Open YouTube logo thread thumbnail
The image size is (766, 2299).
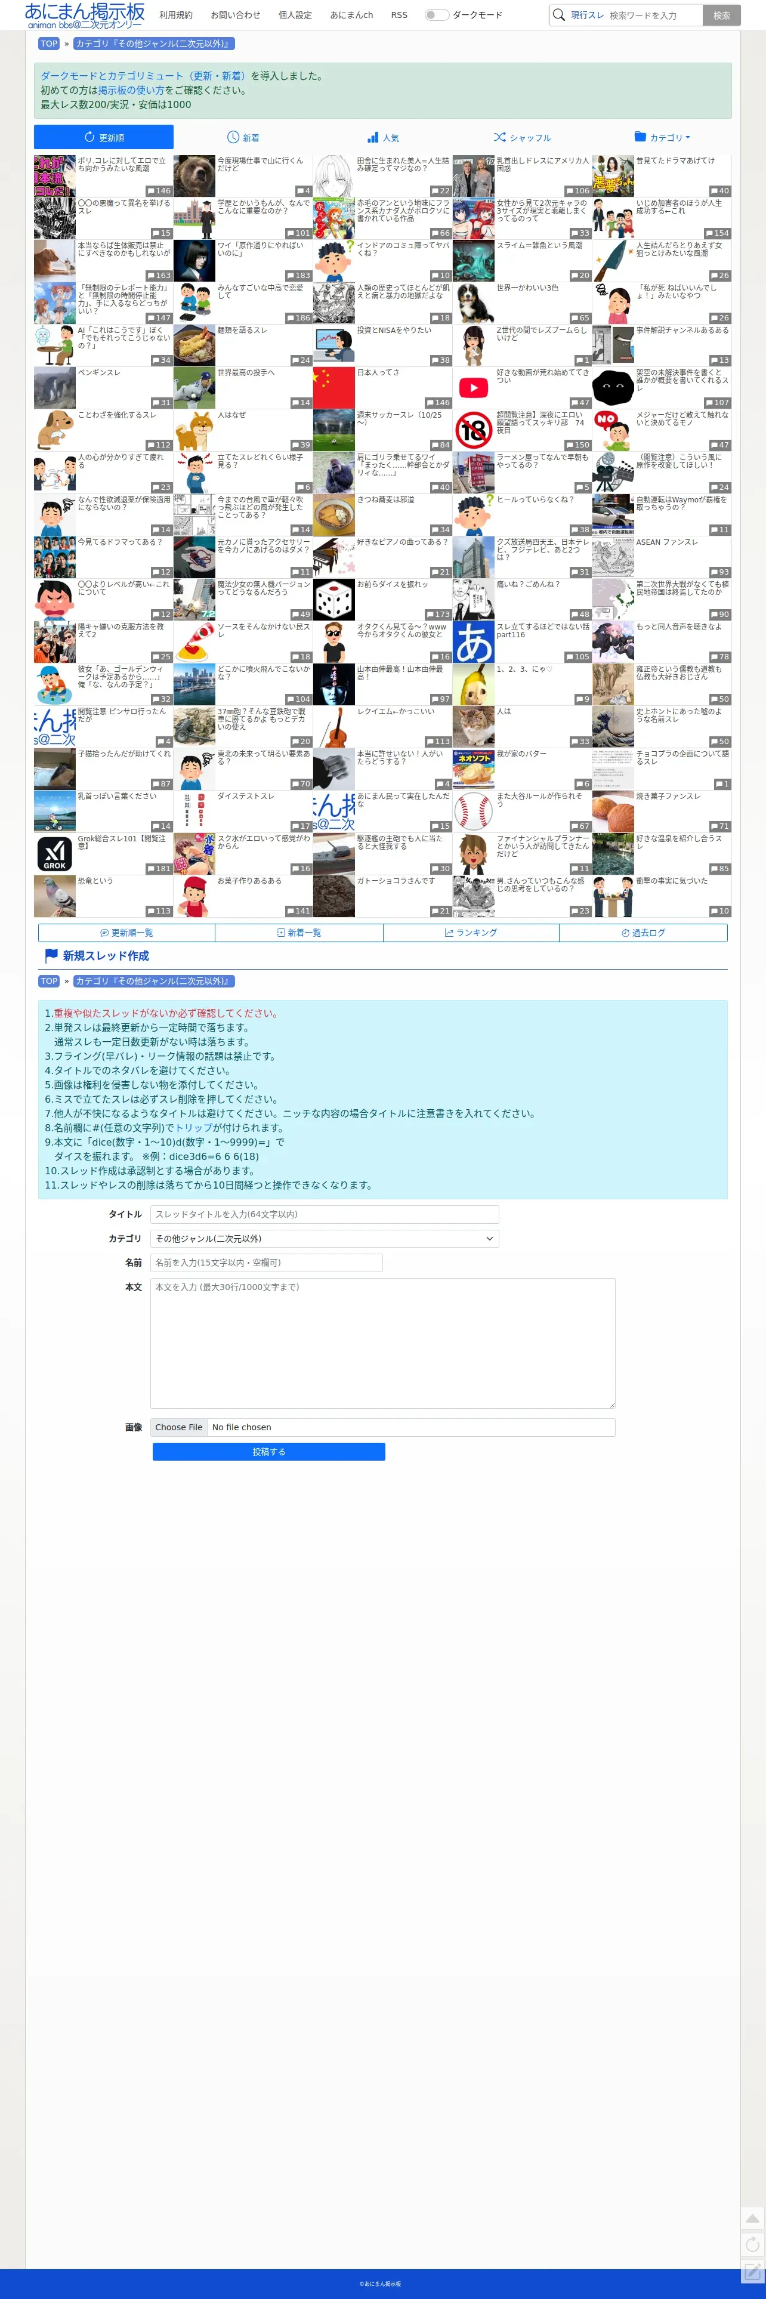(x=473, y=387)
